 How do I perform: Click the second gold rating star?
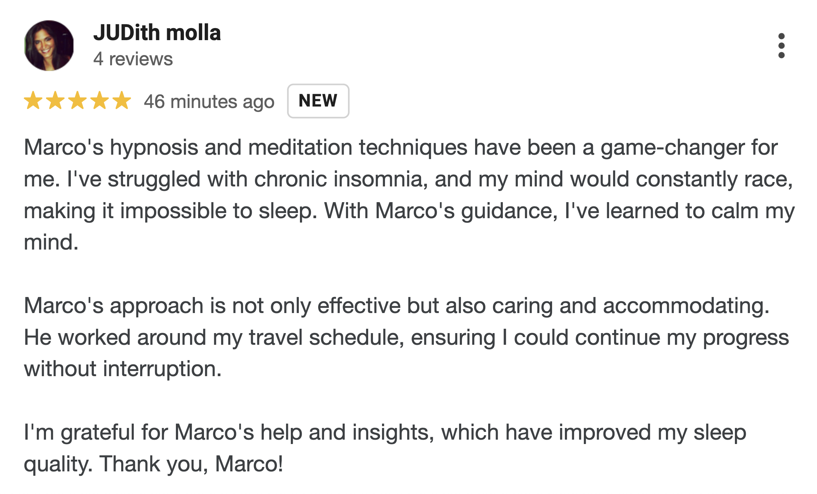pos(55,101)
